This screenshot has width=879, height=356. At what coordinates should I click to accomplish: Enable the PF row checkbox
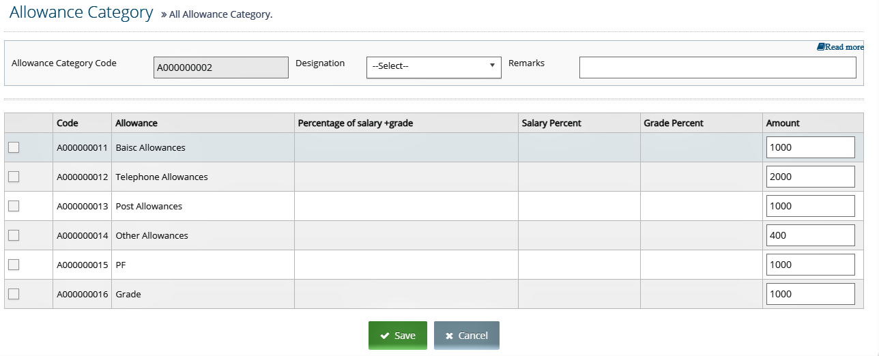[x=14, y=265]
